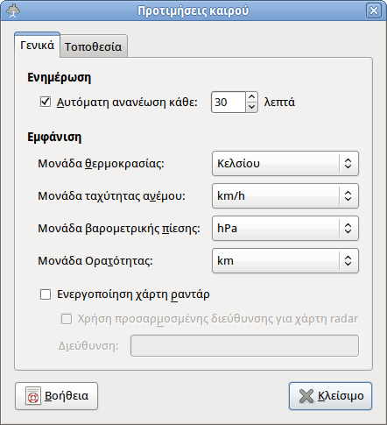The image size is (387, 425).
Task: Click the Βοήθεια help button
Action: pos(56,396)
